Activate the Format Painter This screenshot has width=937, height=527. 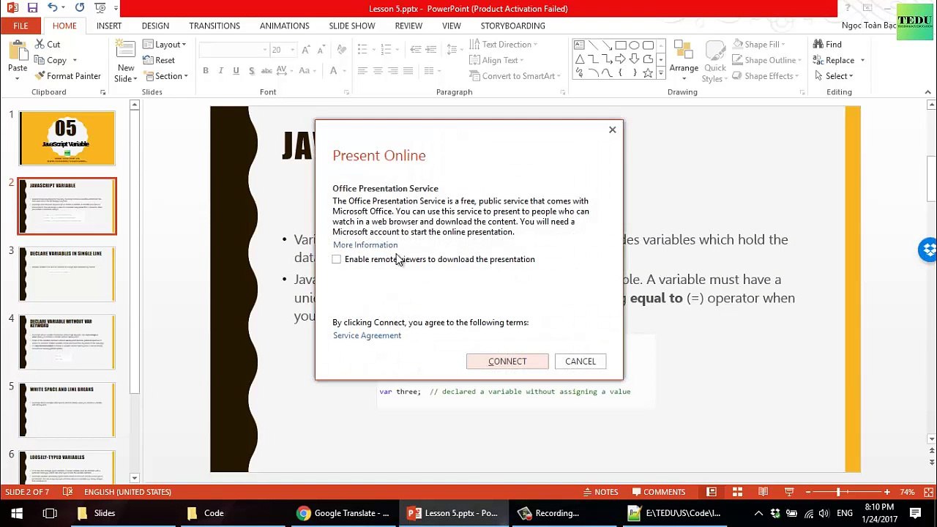click(x=68, y=76)
